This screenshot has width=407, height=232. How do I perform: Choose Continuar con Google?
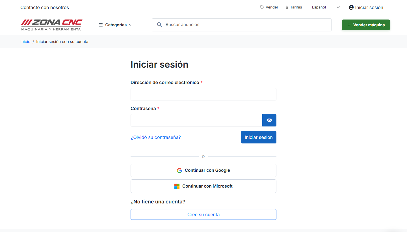pos(203,170)
